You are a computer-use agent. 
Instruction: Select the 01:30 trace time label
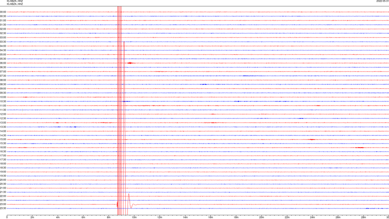tap(3, 25)
